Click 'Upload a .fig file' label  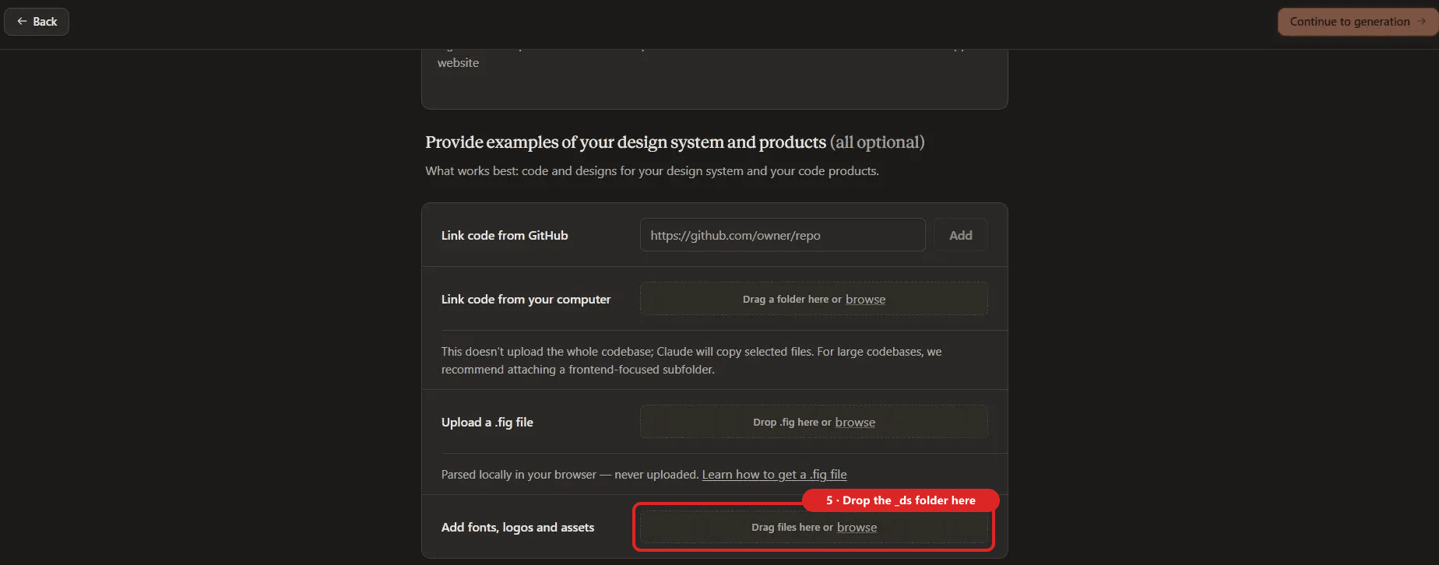(x=487, y=422)
